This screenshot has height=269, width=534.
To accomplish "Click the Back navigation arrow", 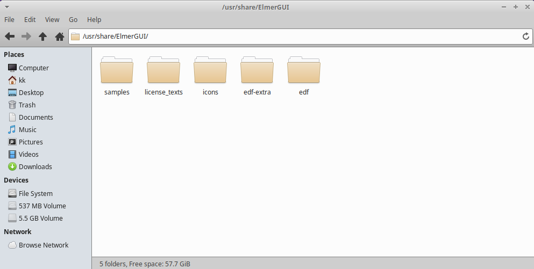I will tap(10, 37).
